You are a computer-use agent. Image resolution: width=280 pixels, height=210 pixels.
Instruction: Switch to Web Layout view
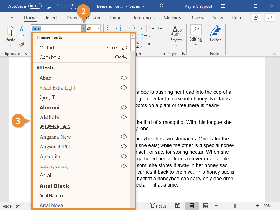pos(205,206)
